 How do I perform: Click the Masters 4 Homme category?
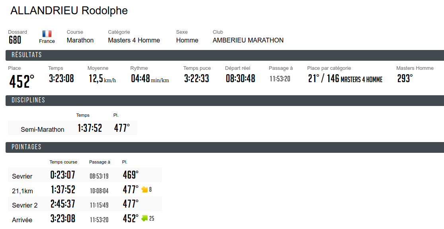tap(134, 40)
